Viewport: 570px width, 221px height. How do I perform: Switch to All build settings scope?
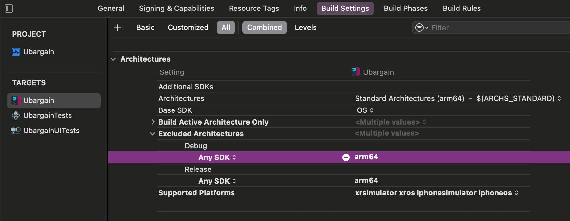pyautogui.click(x=226, y=28)
